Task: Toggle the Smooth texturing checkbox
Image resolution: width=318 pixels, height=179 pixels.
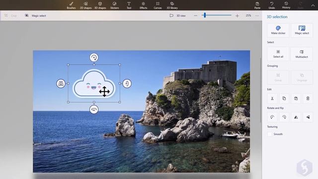Action: coord(269,134)
